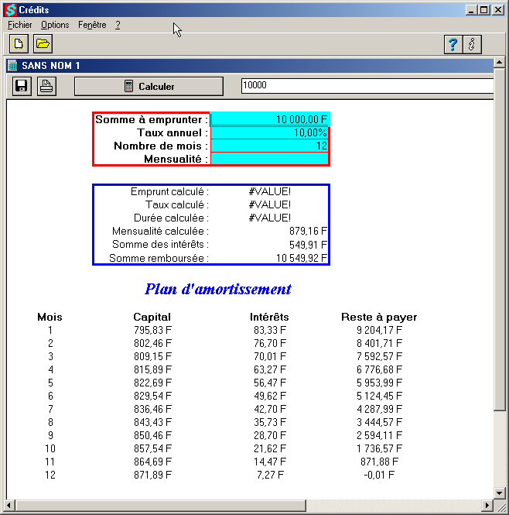Click interest value 7,27 F
This screenshot has height=515, width=509.
[270, 475]
